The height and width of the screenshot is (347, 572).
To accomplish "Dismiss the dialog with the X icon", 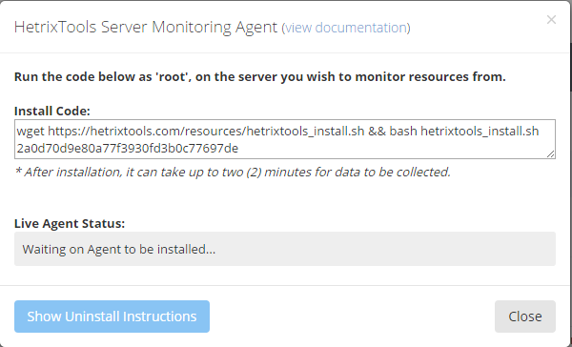I will tap(551, 20).
